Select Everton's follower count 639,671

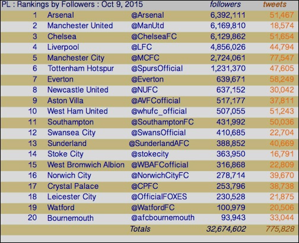231,79
